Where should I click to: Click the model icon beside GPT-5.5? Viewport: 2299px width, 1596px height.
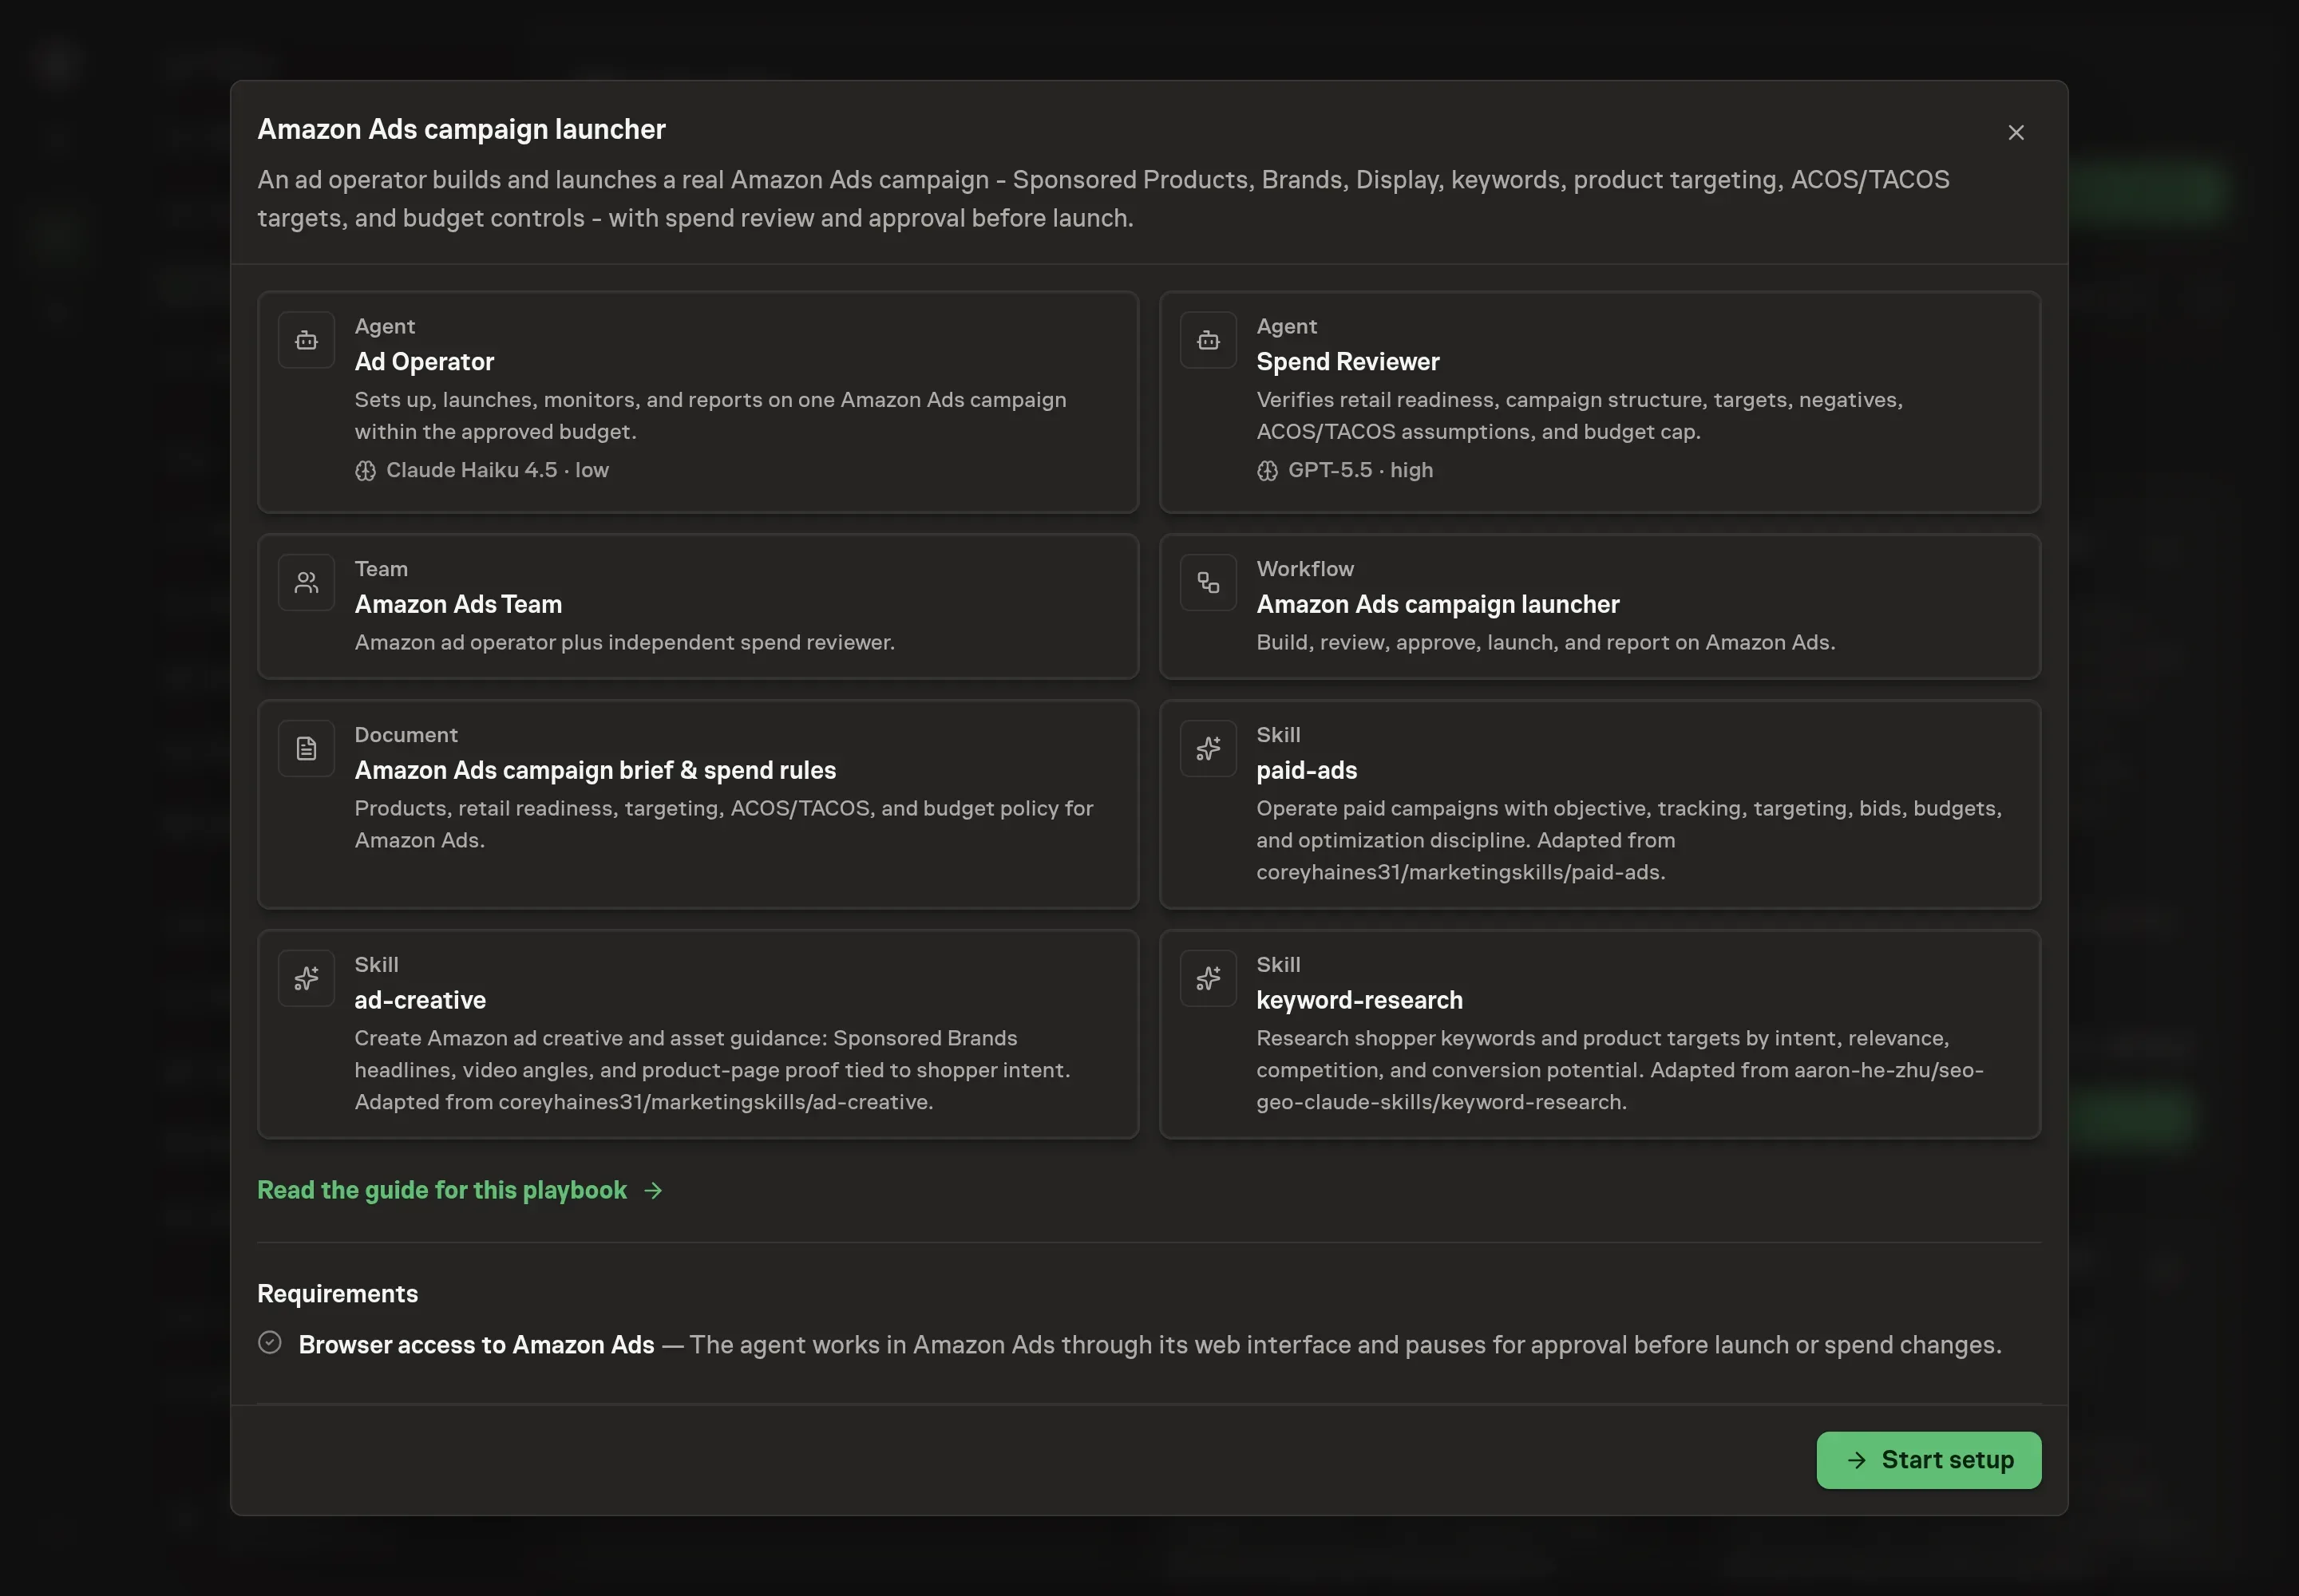point(1268,471)
